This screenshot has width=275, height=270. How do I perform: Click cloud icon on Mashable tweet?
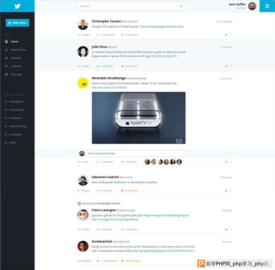(226, 162)
